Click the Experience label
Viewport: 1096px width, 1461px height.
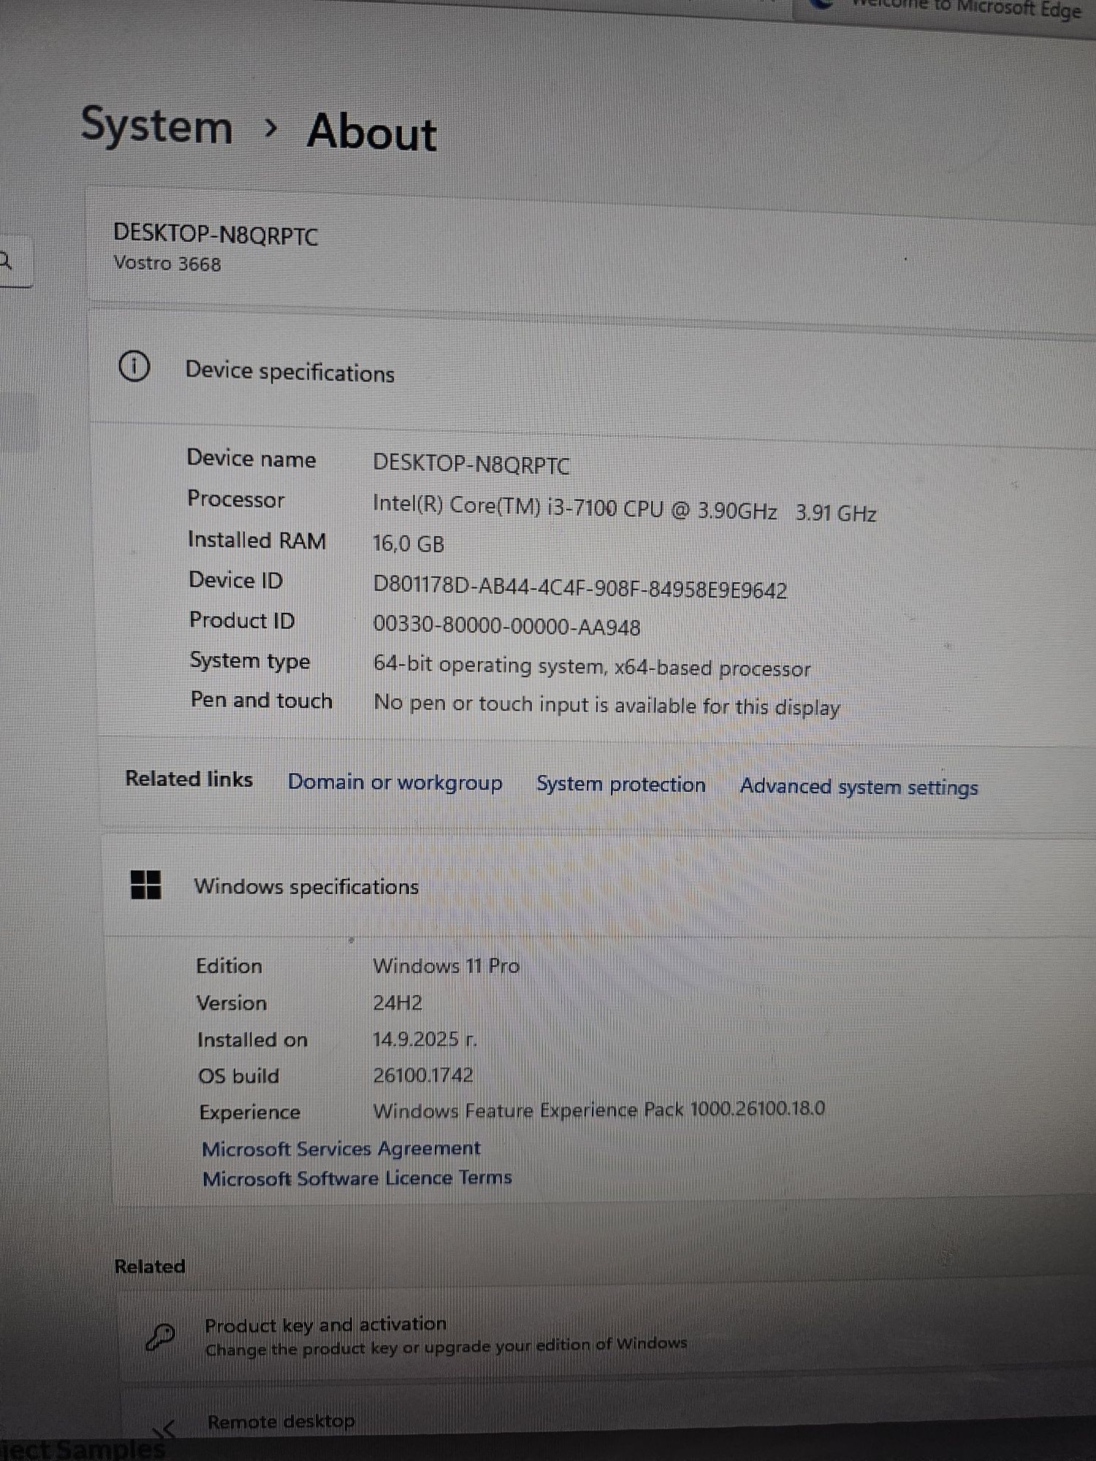(250, 1112)
